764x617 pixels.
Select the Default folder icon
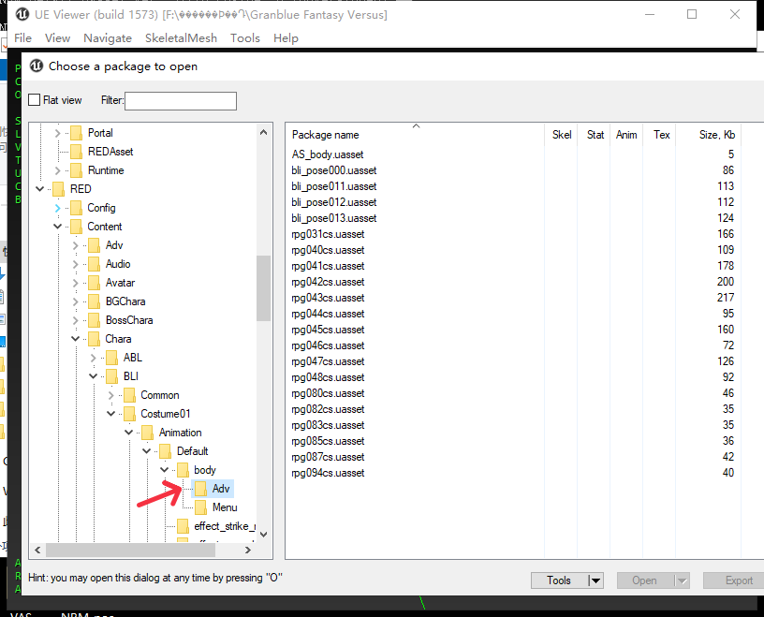[x=165, y=451]
